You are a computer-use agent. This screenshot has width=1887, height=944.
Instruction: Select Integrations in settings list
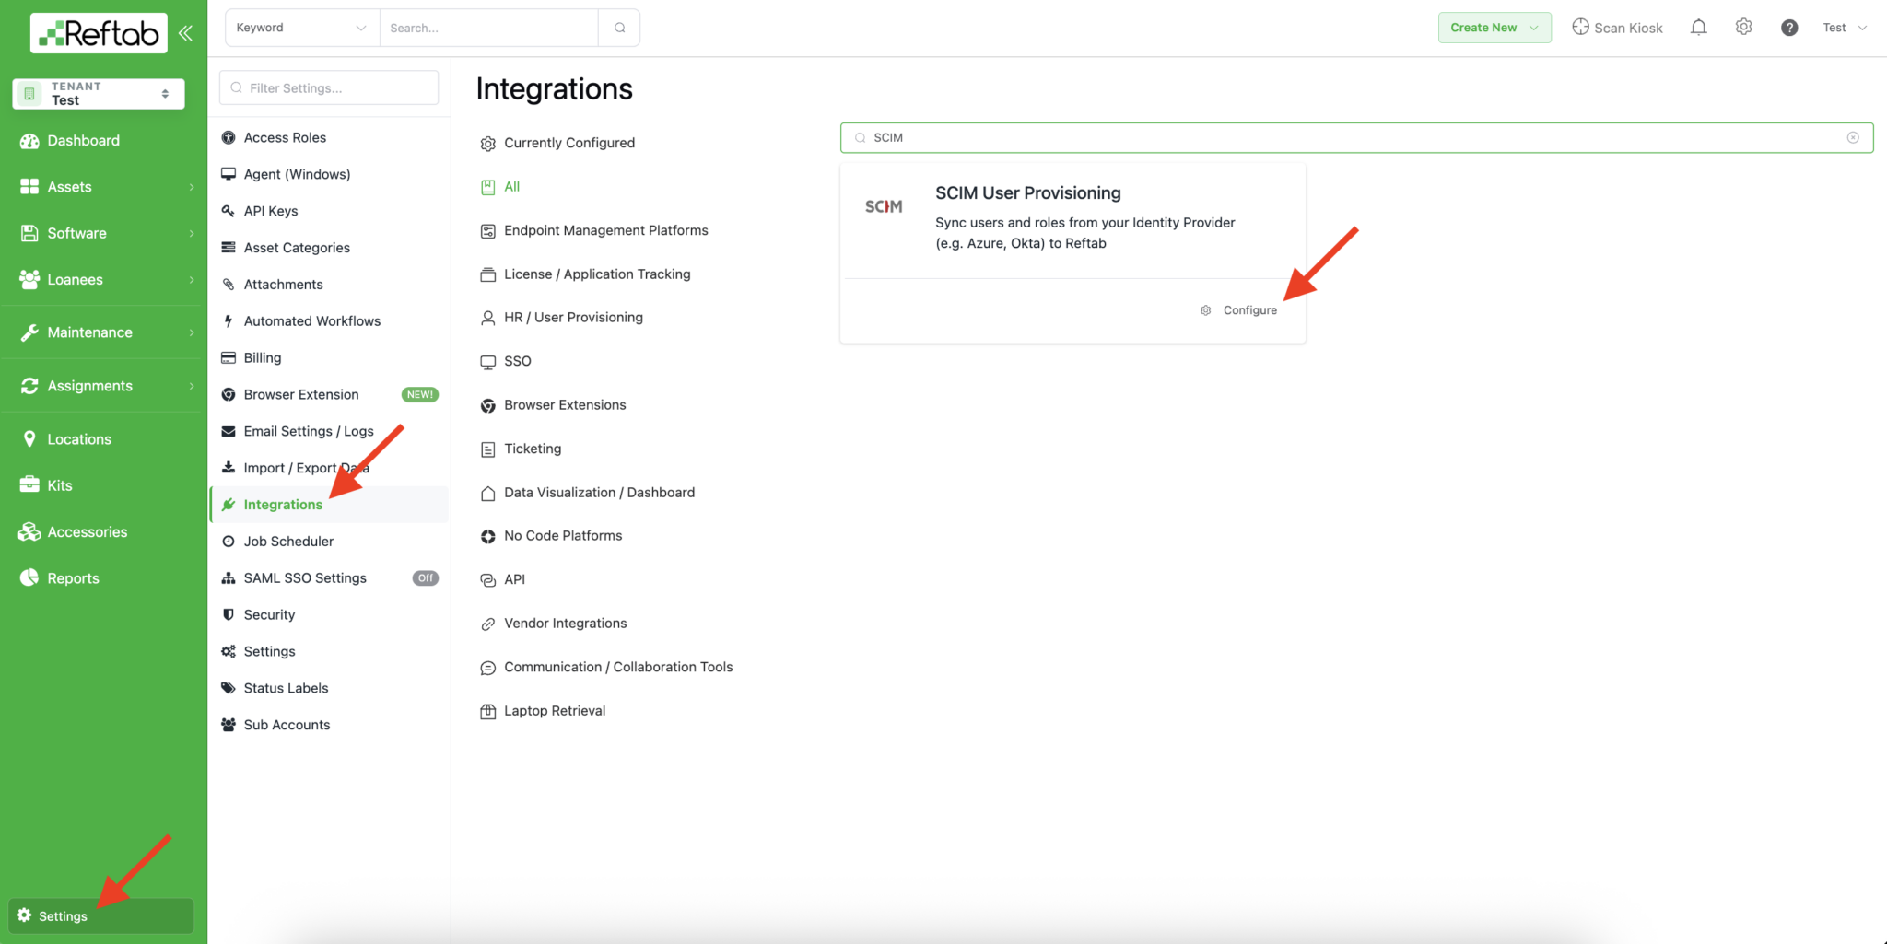coord(330,505)
